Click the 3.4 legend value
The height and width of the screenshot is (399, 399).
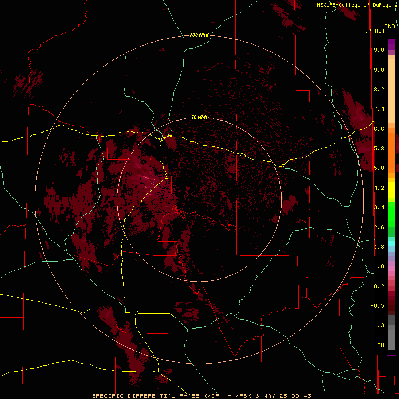tap(379, 207)
